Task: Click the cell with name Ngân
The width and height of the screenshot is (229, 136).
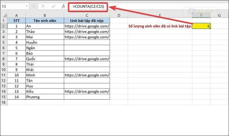Action: (45, 48)
